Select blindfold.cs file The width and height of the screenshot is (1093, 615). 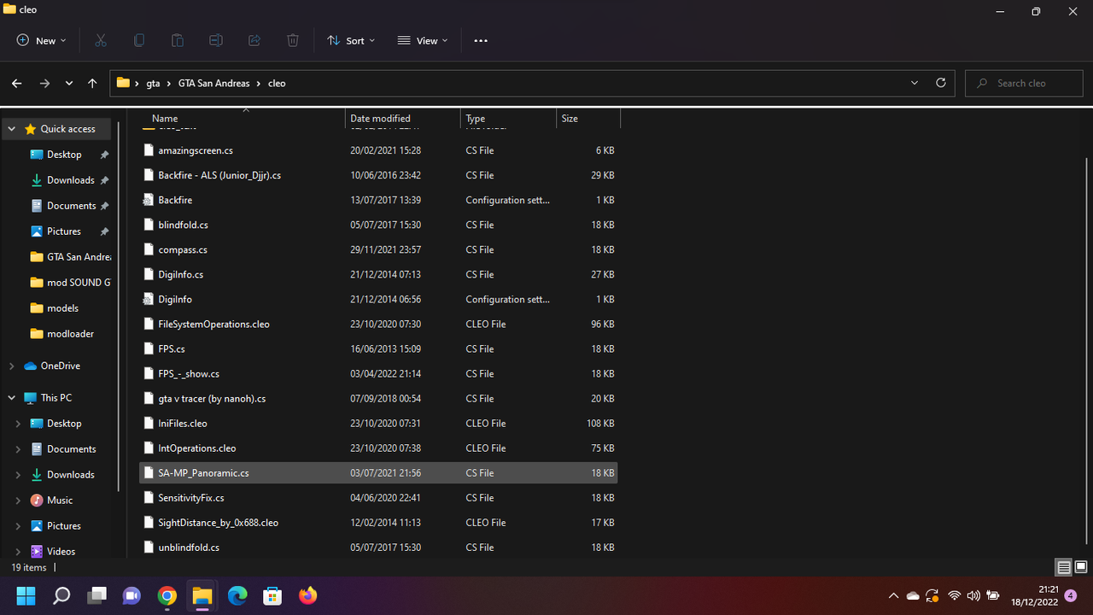click(378, 225)
